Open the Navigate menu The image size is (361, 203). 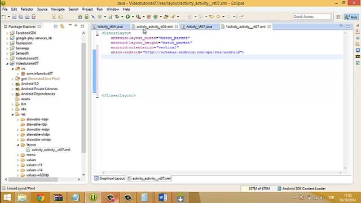(x=58, y=9)
